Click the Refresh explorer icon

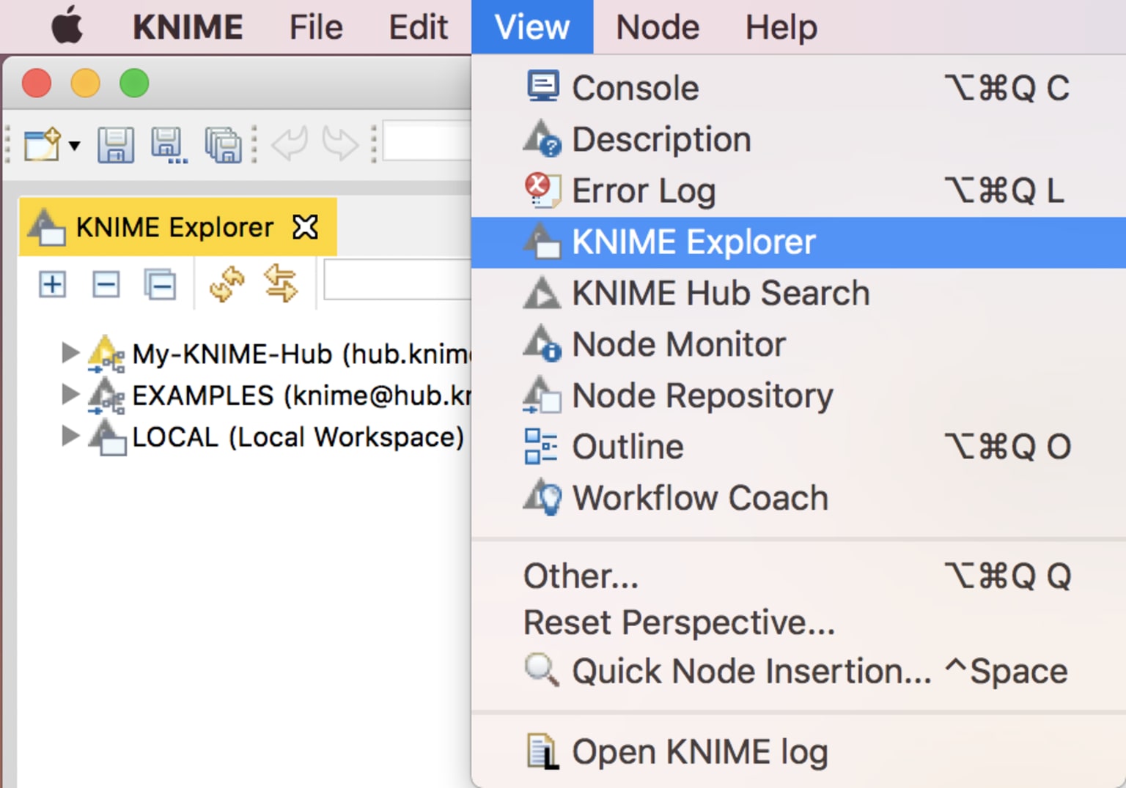click(227, 284)
